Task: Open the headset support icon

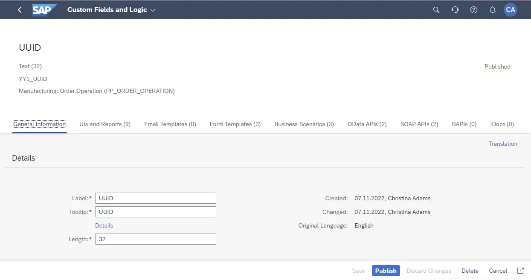Action: [455, 10]
